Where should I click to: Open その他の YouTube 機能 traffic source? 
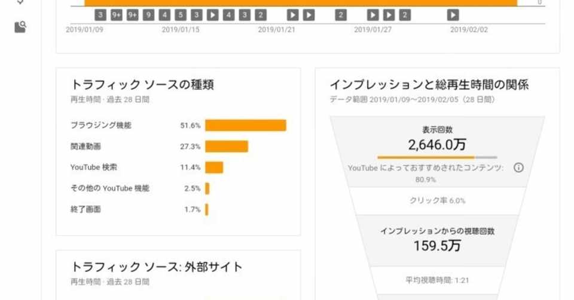click(109, 188)
